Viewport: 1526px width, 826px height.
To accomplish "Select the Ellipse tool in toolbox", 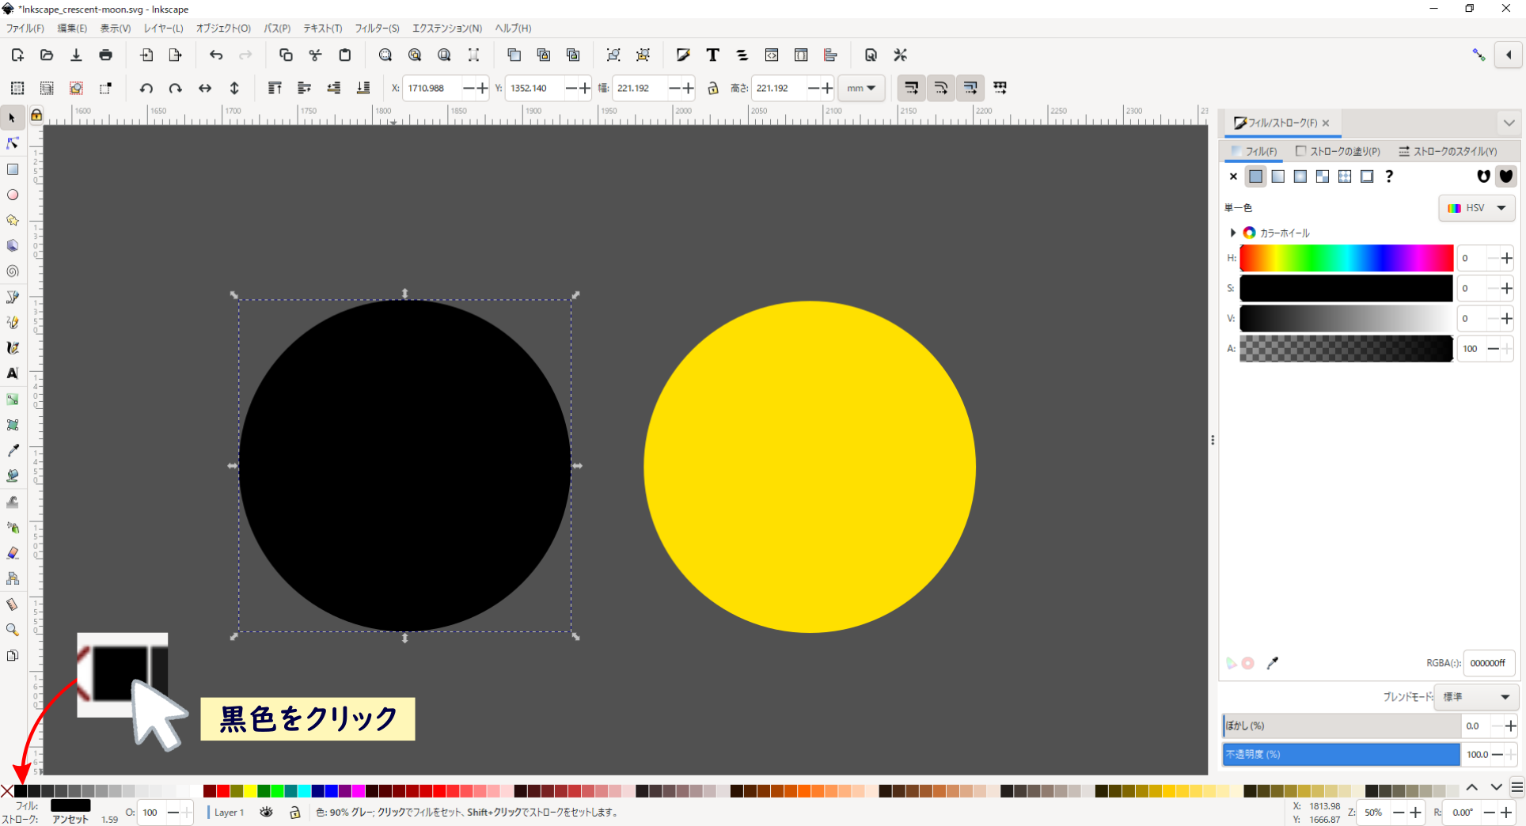I will tap(13, 195).
